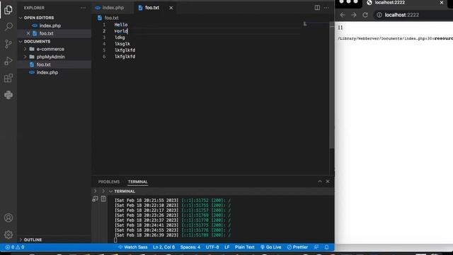Show errors and warnings count
The width and height of the screenshot is (453, 255).
tap(15, 247)
